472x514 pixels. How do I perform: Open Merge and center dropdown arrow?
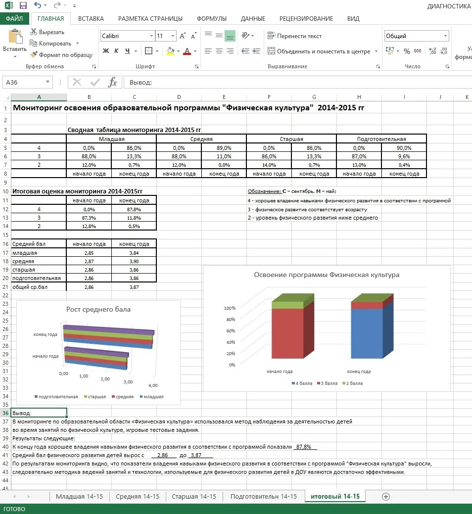pos(377,51)
